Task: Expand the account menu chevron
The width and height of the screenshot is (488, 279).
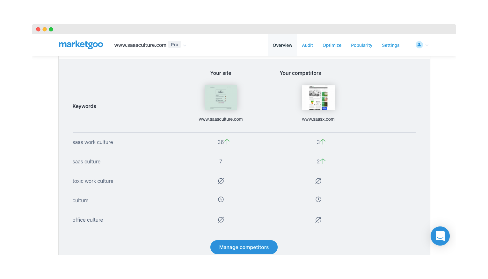Action: coord(427,45)
